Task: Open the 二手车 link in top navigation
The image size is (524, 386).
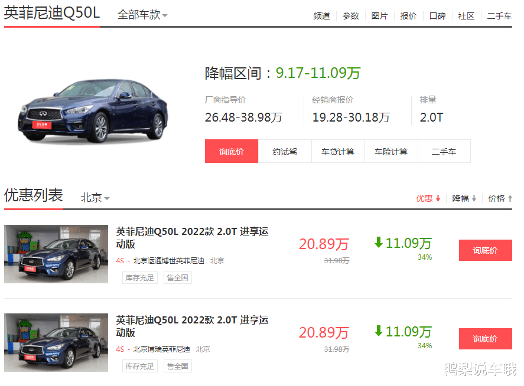Action: coord(499,16)
